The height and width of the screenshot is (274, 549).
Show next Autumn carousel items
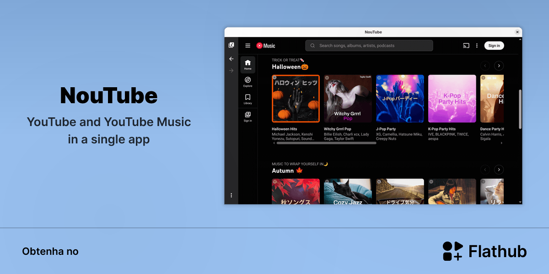click(499, 169)
